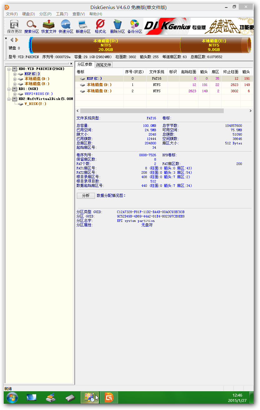Sort by the 卷标 column header
The width and height of the screenshot is (260, 410).
pos(99,72)
